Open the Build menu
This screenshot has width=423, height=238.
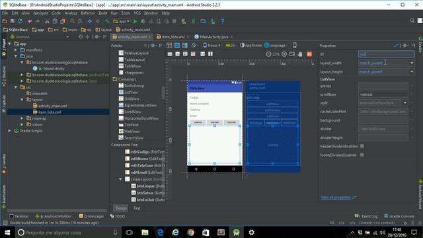tap(102, 13)
